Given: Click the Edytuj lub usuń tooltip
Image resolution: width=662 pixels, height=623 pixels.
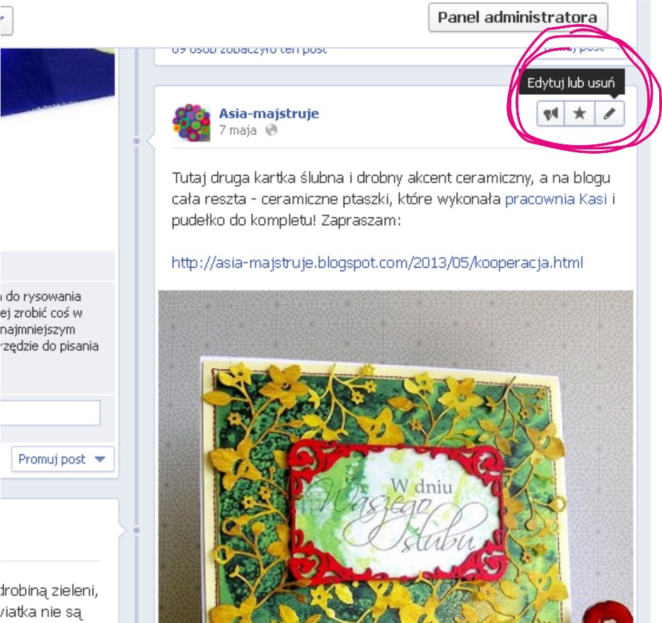Looking at the screenshot, I should pos(571,82).
